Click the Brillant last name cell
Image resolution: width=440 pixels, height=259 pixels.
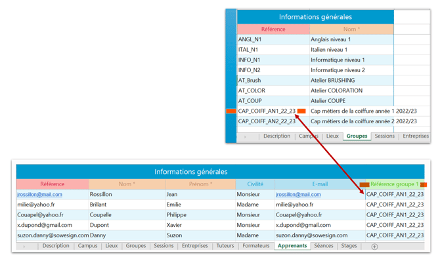127,205
